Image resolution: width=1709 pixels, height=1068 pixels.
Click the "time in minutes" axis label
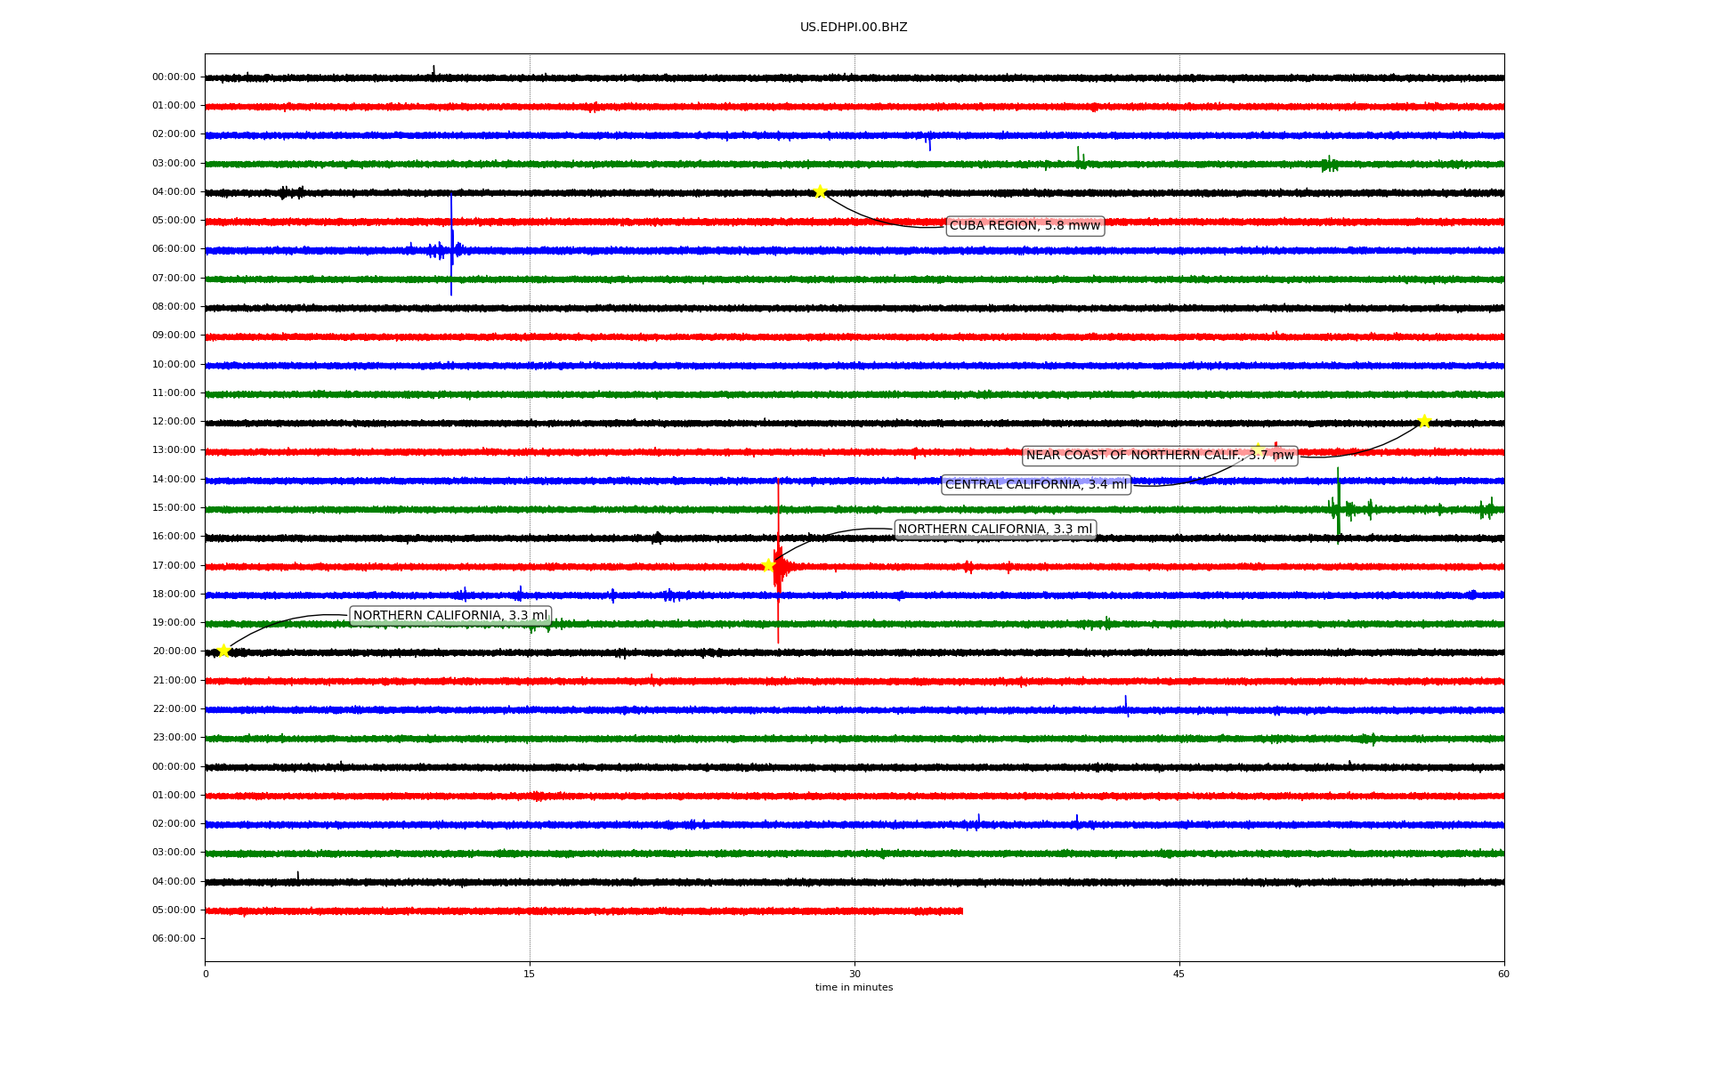(853, 988)
